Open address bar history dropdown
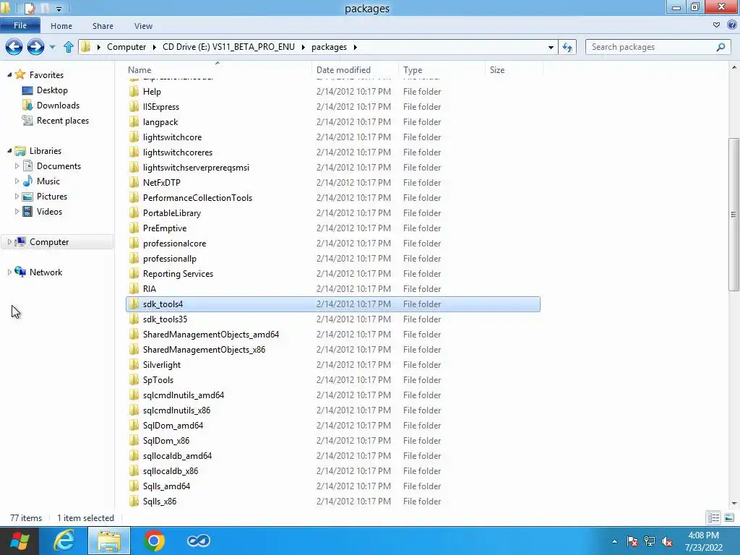The width and height of the screenshot is (740, 555). click(x=551, y=47)
